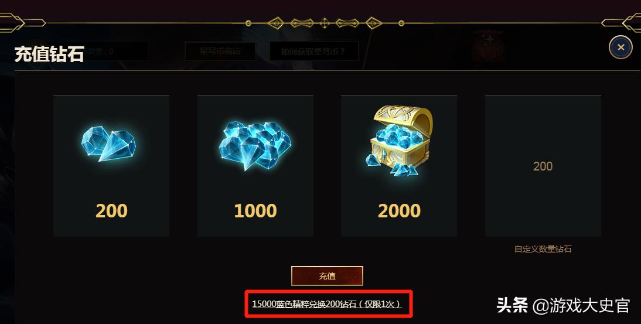Click the gold diamond ornament left of center

tap(276, 23)
